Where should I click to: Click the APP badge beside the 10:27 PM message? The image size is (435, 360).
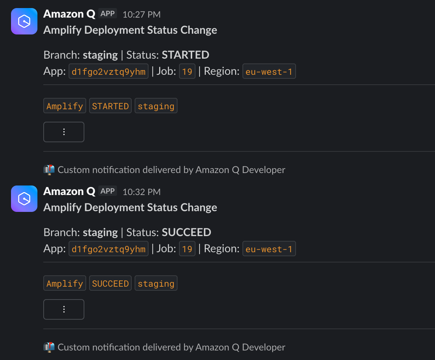point(107,14)
